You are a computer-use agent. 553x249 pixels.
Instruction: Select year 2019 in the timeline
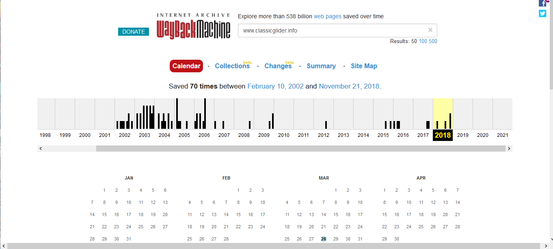click(x=463, y=135)
